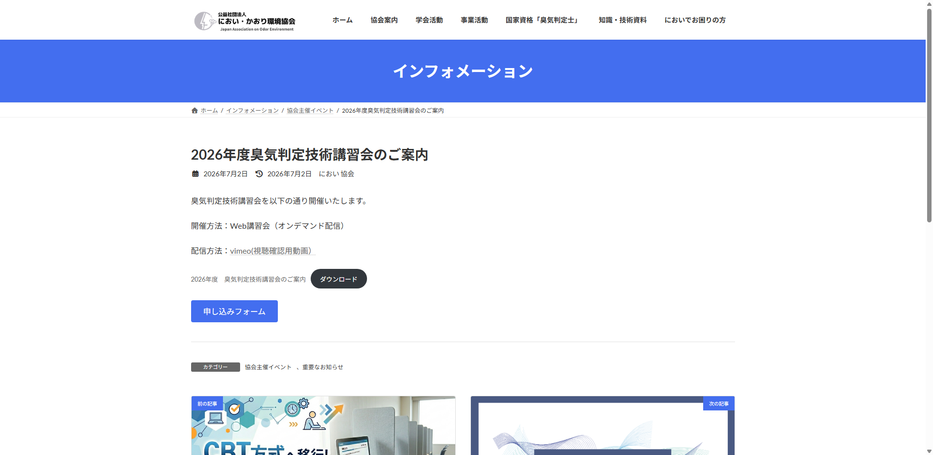Open the 協会案内 menu
Viewport: 933px width, 455px height.
click(x=384, y=20)
